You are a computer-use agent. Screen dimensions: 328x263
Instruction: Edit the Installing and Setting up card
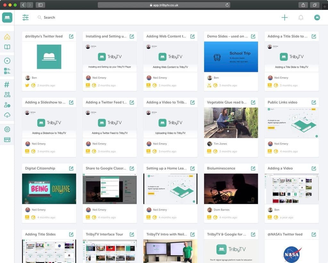(x=132, y=36)
